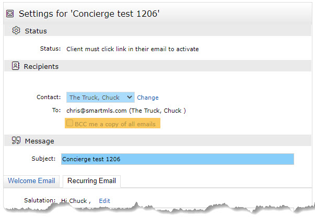Click the envelope icon beside Settings title
315x217 pixels.
(x=10, y=14)
